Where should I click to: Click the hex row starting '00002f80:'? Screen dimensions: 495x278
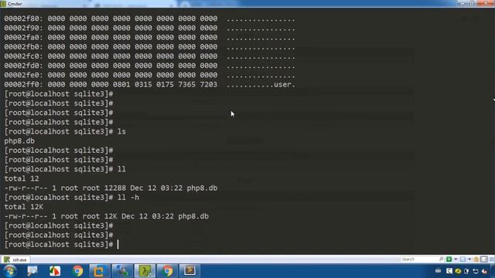coord(149,19)
